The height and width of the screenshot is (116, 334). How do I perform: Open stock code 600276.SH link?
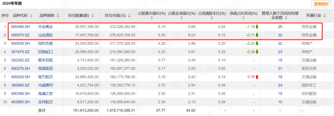21,69
